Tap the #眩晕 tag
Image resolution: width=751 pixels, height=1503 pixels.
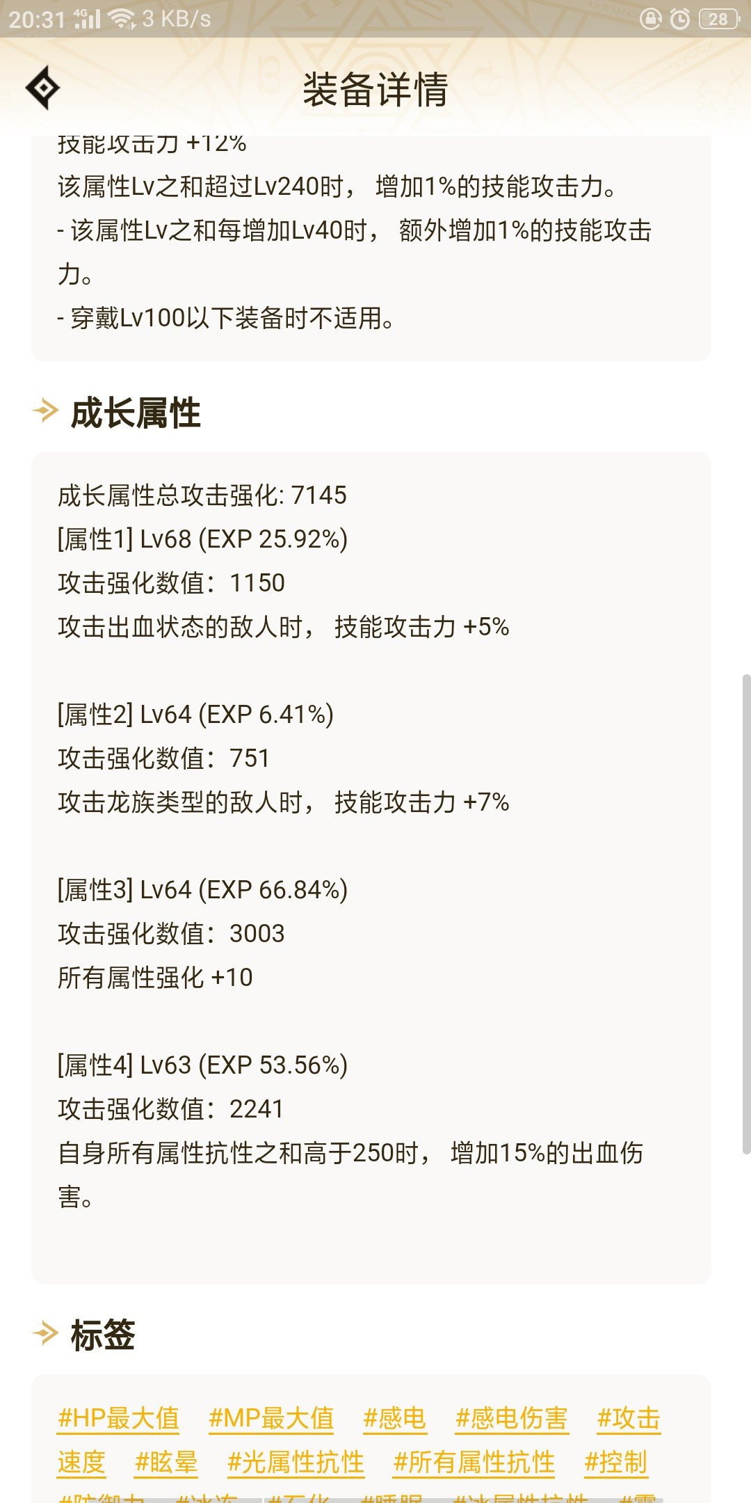click(166, 1462)
